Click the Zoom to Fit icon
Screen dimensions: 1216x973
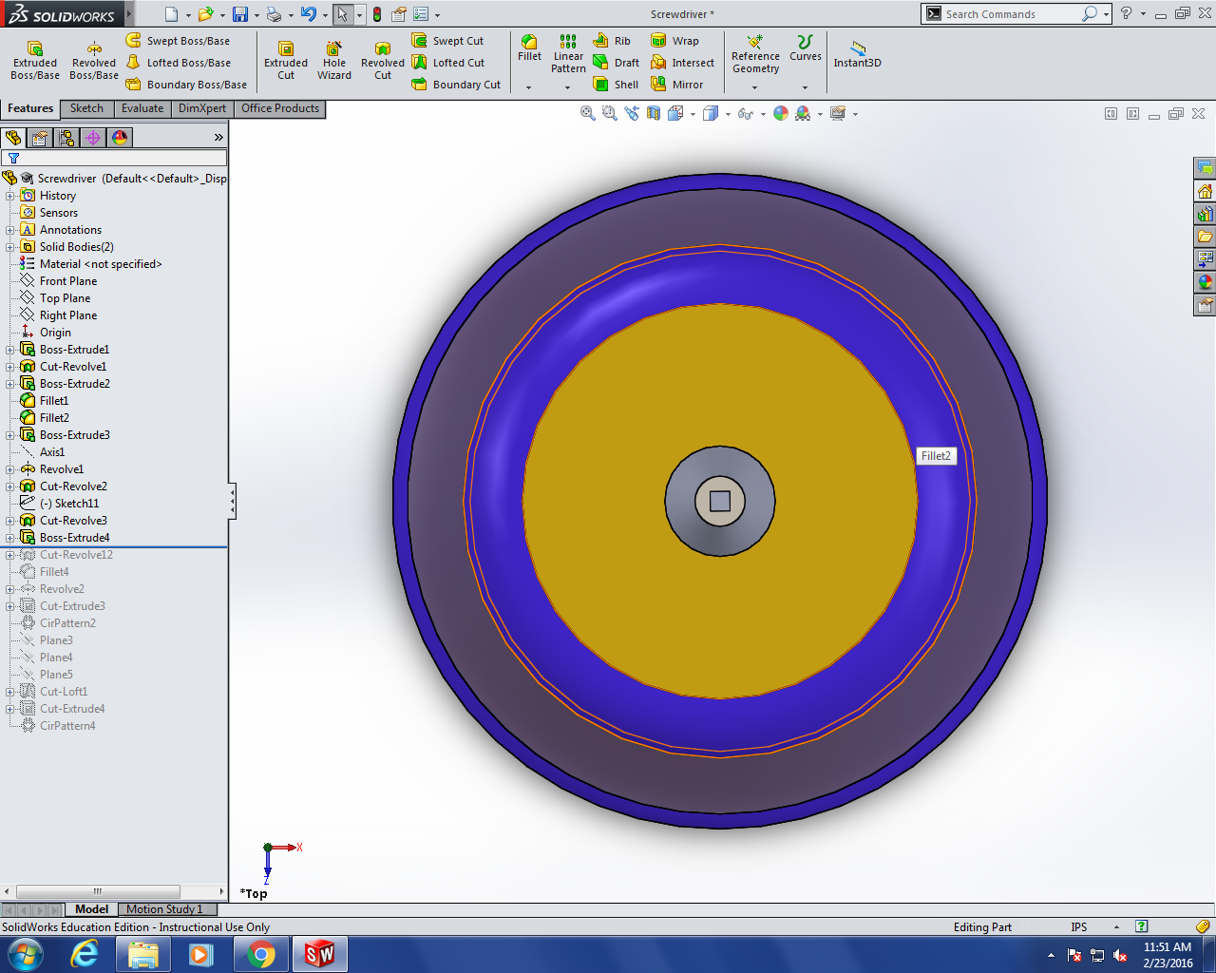coord(588,114)
